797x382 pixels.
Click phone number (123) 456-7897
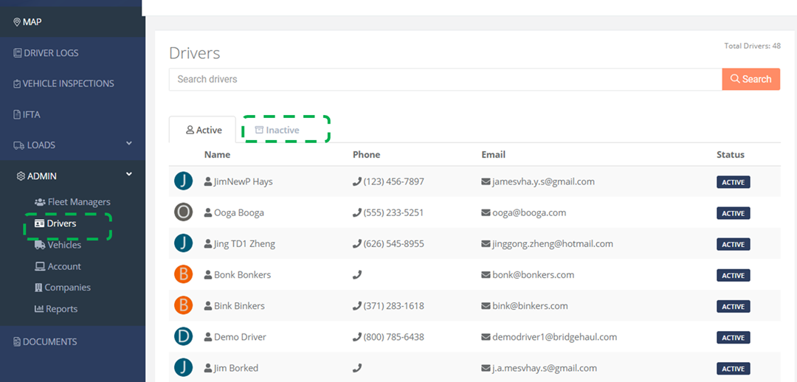(x=393, y=181)
